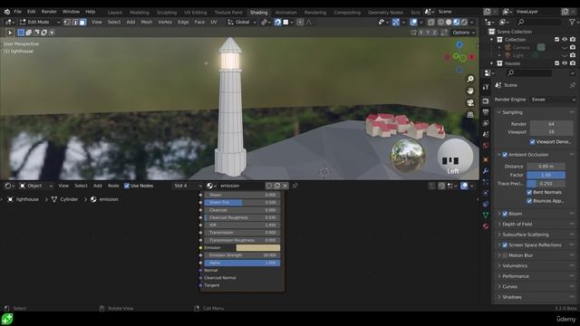This screenshot has width=580, height=326.
Task: Toggle the Screen Space Reflections checkbox
Action: point(505,244)
